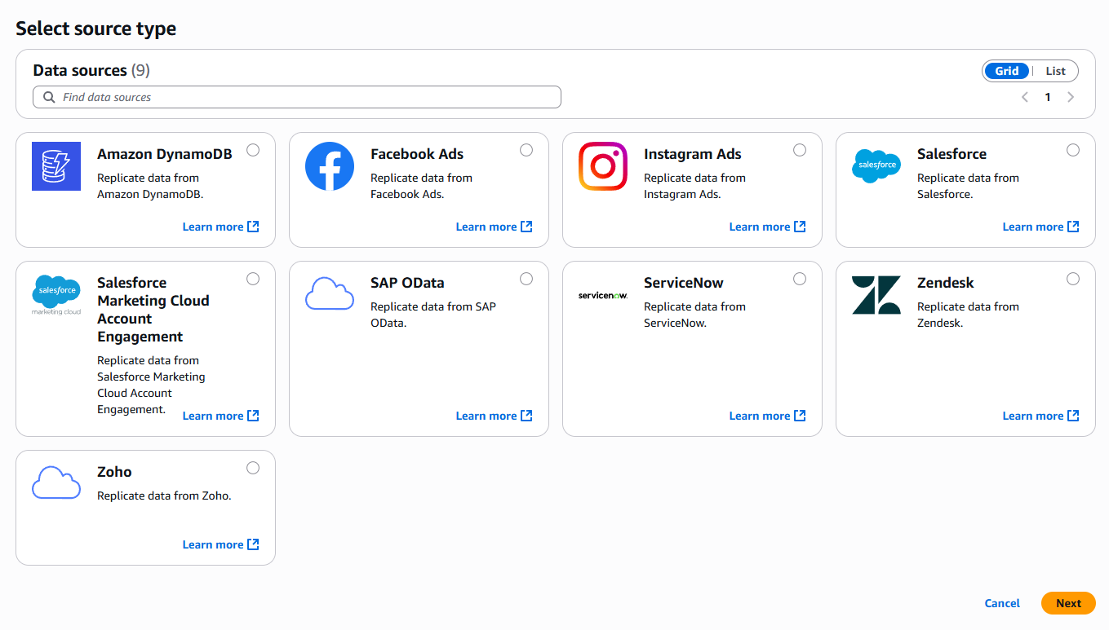Select the Salesforce radio button
This screenshot has height=630, width=1109.
(1073, 150)
